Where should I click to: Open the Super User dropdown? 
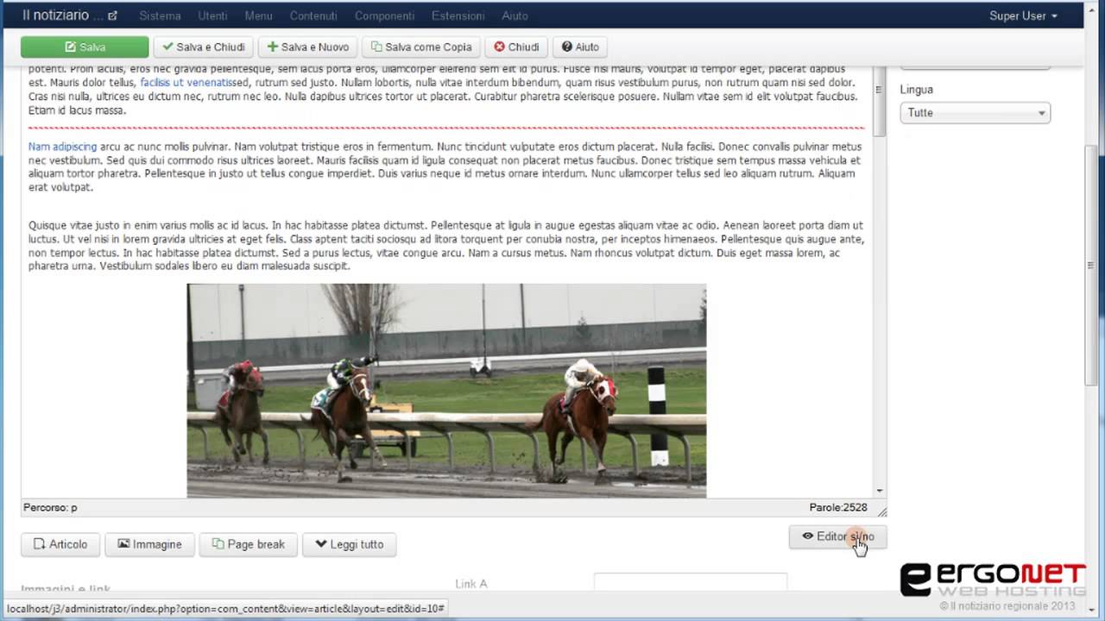[x=1023, y=16]
